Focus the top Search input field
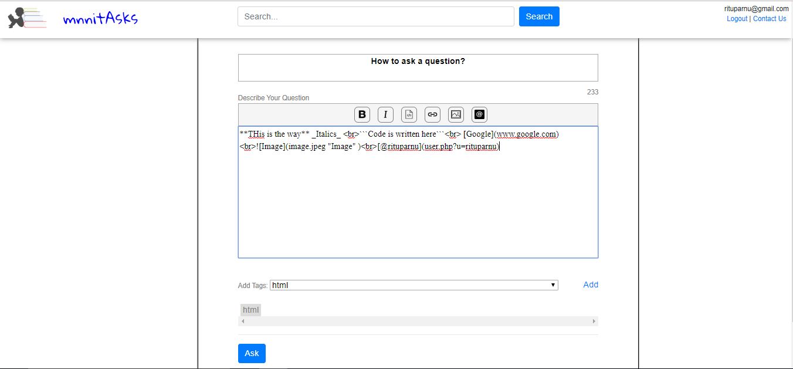 tap(376, 16)
